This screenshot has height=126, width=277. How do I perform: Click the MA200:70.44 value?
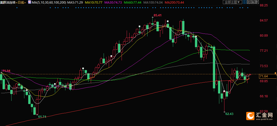pos(174,2)
